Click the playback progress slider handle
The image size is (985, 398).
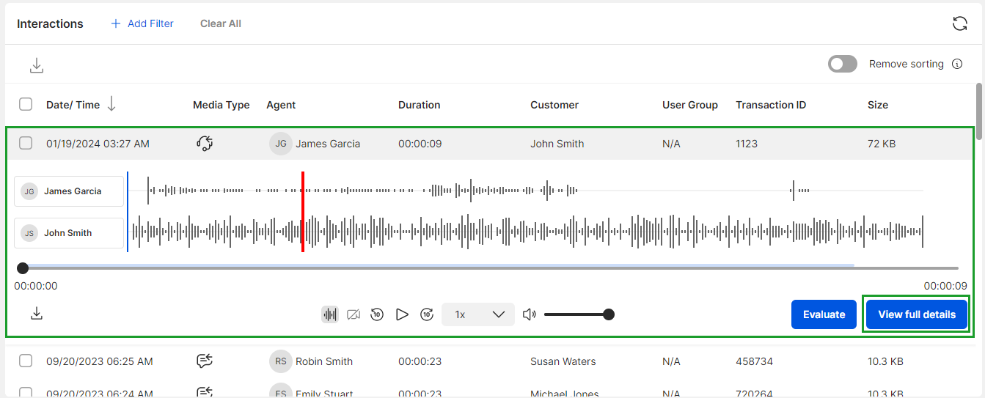[x=23, y=268]
